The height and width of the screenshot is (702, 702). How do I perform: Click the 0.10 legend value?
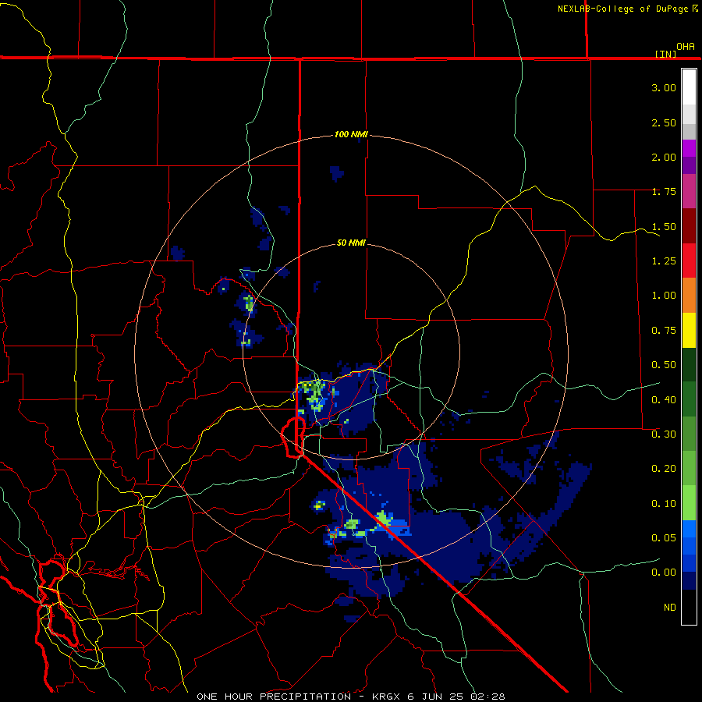[664, 504]
